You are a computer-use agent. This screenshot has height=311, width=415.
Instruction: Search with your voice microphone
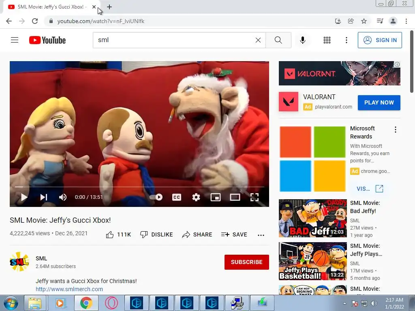tap(302, 40)
